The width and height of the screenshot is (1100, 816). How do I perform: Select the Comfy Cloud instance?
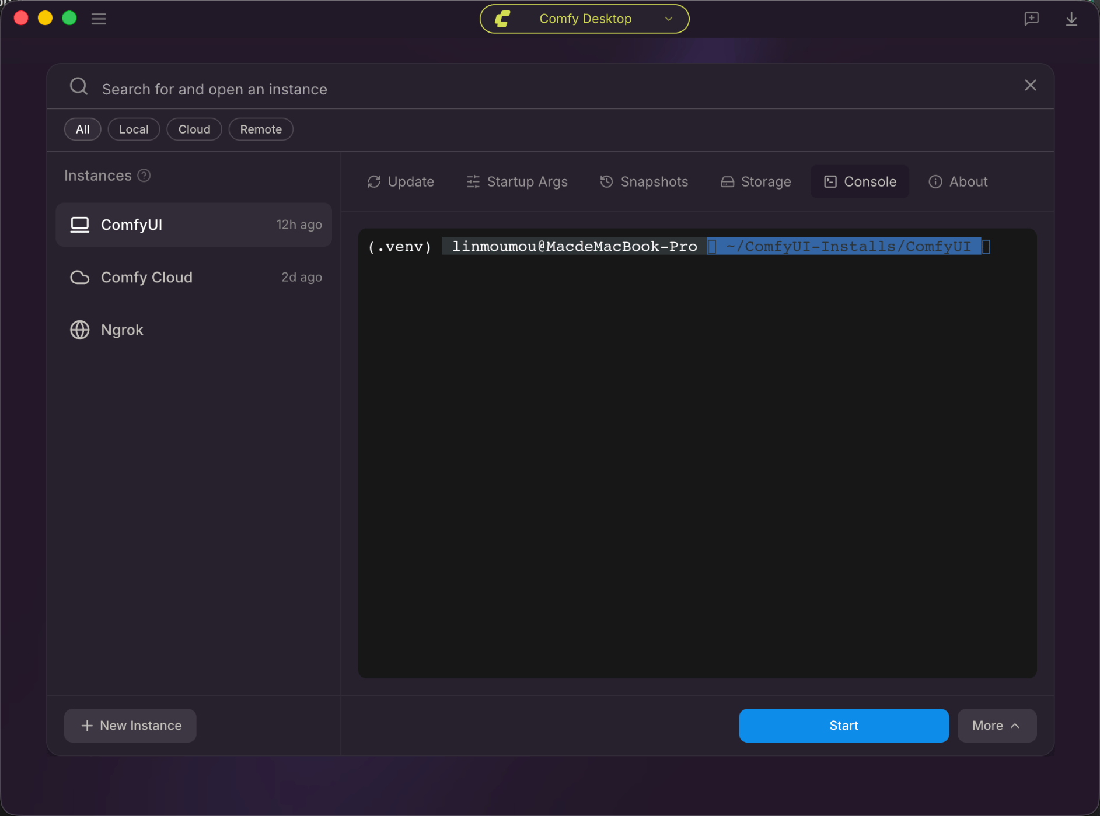pos(194,277)
